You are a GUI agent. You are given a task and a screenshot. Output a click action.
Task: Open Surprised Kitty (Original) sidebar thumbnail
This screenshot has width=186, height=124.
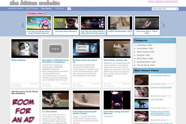pos(141,80)
